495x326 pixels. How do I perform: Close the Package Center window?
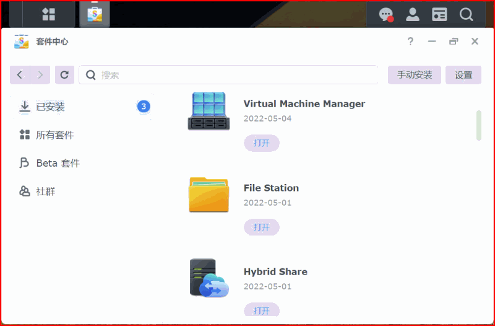[x=475, y=42]
